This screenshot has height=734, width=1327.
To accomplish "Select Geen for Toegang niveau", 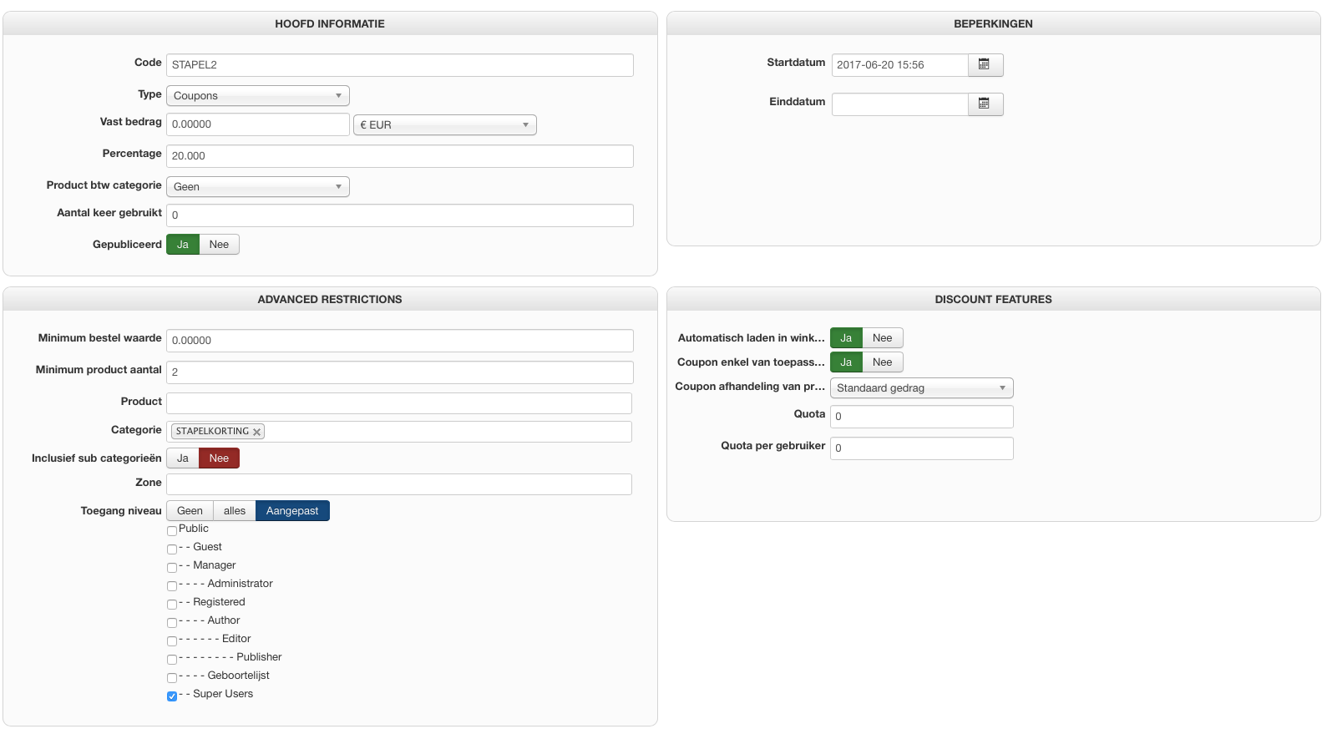I will pyautogui.click(x=190, y=511).
